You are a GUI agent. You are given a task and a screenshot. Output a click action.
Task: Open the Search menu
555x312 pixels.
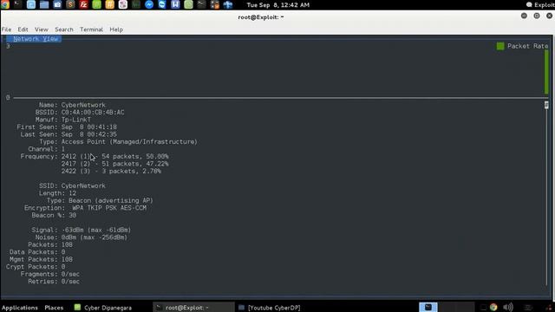point(64,29)
